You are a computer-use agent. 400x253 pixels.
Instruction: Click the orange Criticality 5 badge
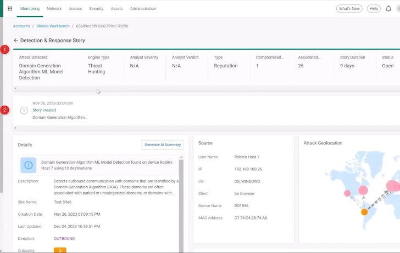coord(60,250)
